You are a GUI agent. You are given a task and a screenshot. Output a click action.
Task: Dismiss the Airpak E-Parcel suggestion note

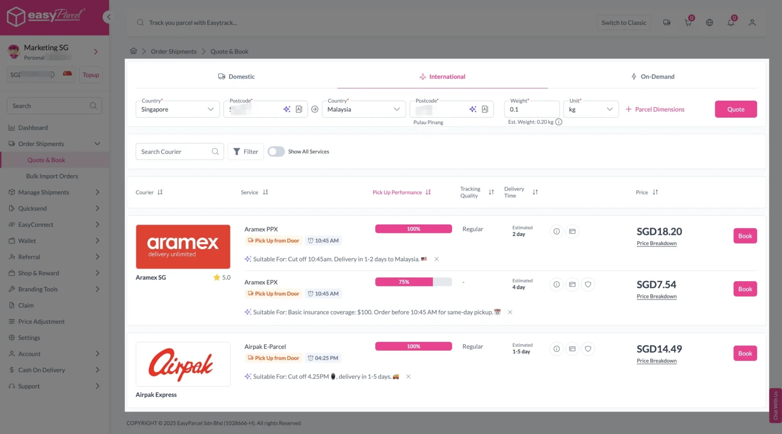point(408,377)
